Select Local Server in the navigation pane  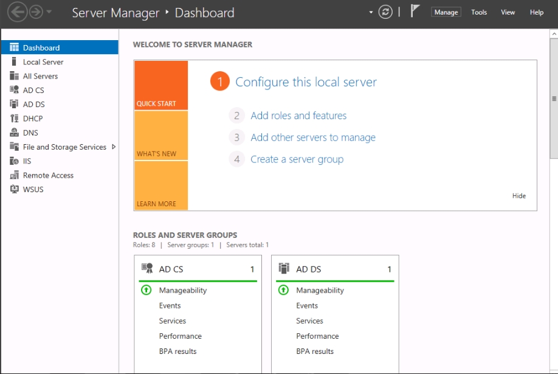[x=43, y=62]
